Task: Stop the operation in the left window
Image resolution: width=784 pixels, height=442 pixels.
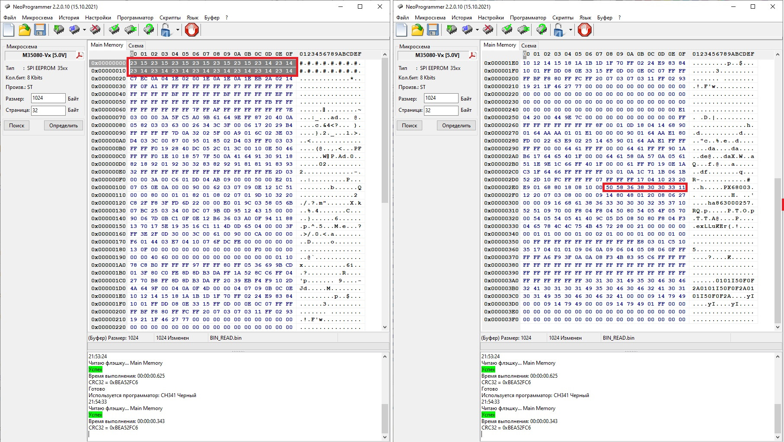Action: click(x=191, y=30)
